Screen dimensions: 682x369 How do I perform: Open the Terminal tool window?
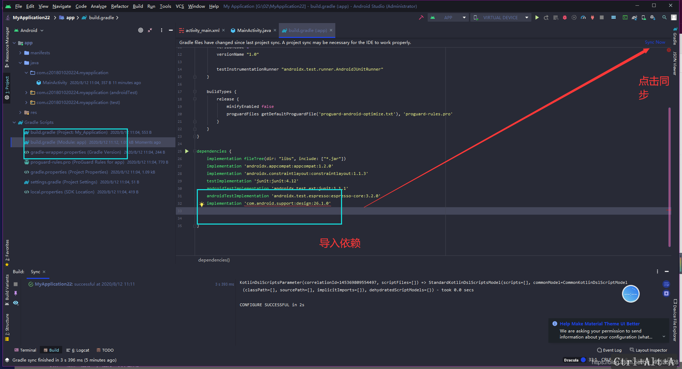[25, 350]
